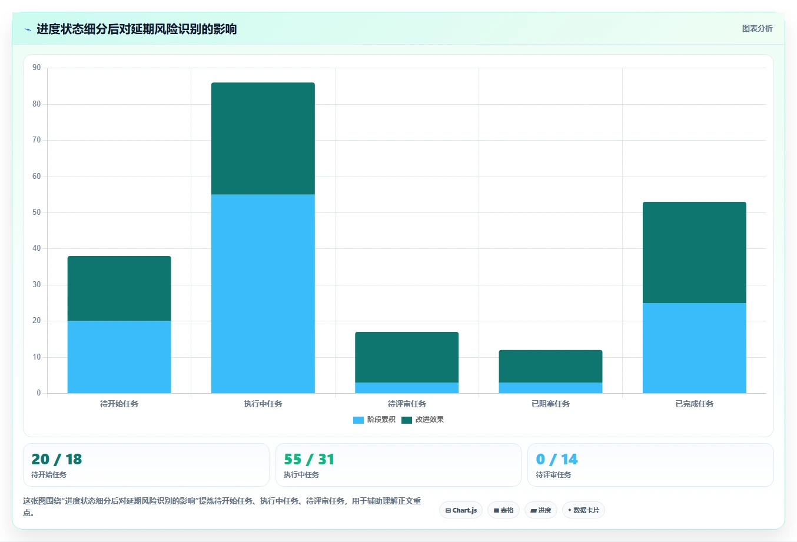
Task: Click the 已完成任务 x-axis label
Action: click(x=695, y=404)
